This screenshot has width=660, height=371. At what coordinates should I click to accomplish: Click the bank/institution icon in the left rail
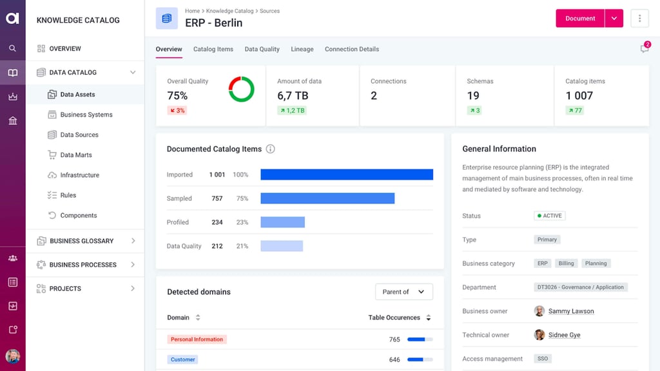tap(13, 120)
